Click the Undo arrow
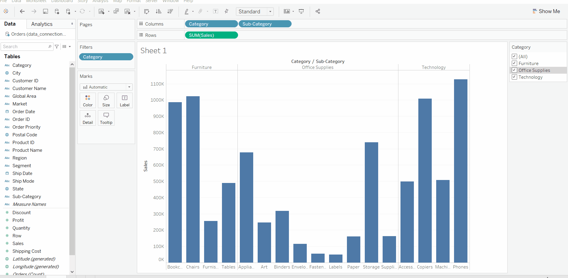 [x=22, y=11]
